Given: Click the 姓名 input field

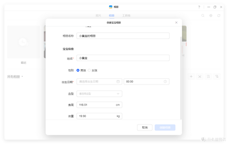Looking at the screenshot, I should pos(123,58).
